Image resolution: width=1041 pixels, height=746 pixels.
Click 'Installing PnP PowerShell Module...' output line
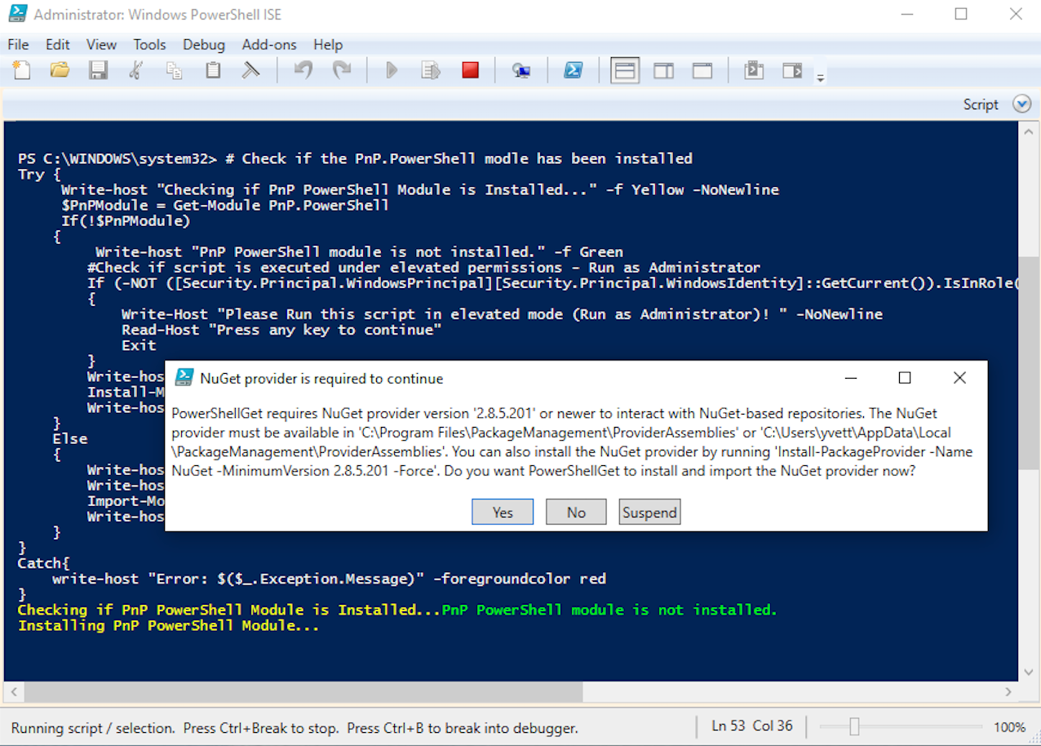point(168,626)
